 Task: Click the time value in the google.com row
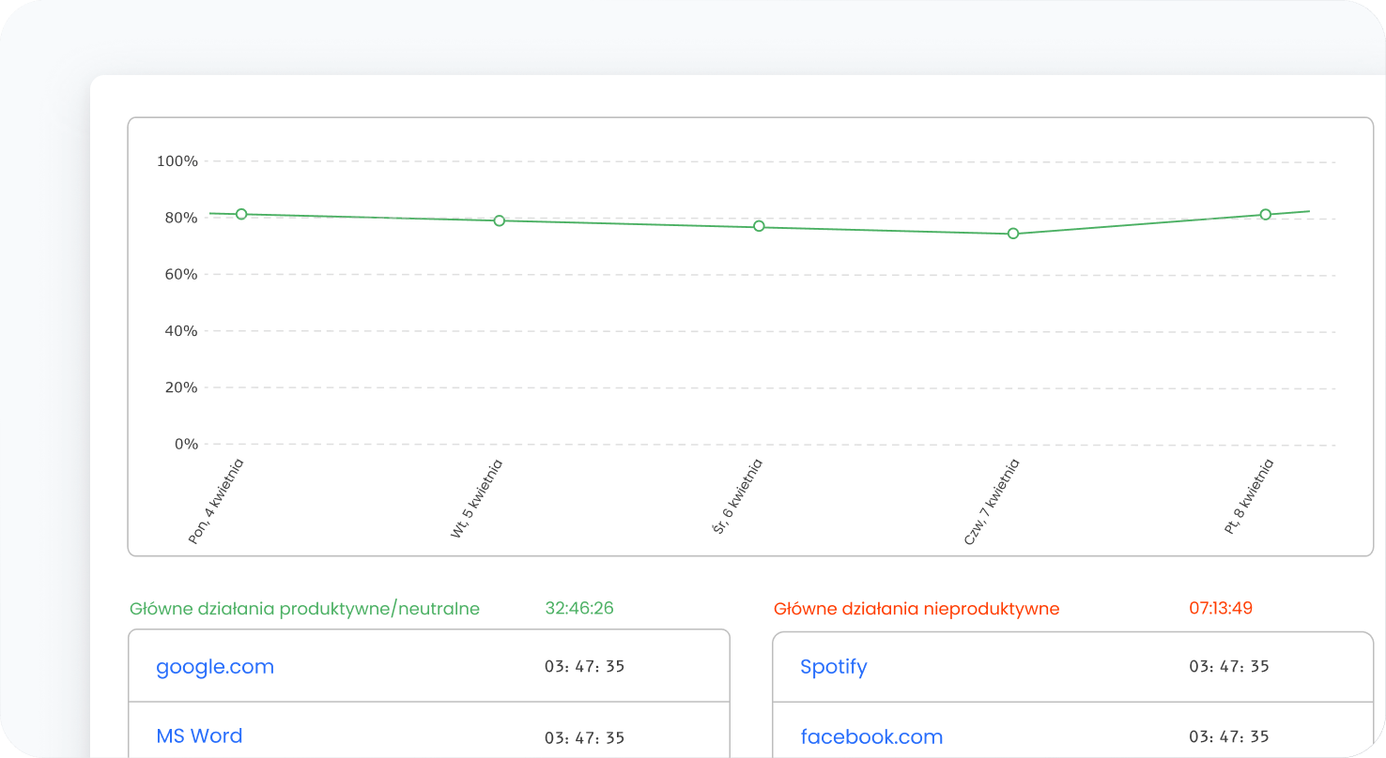[x=584, y=667]
